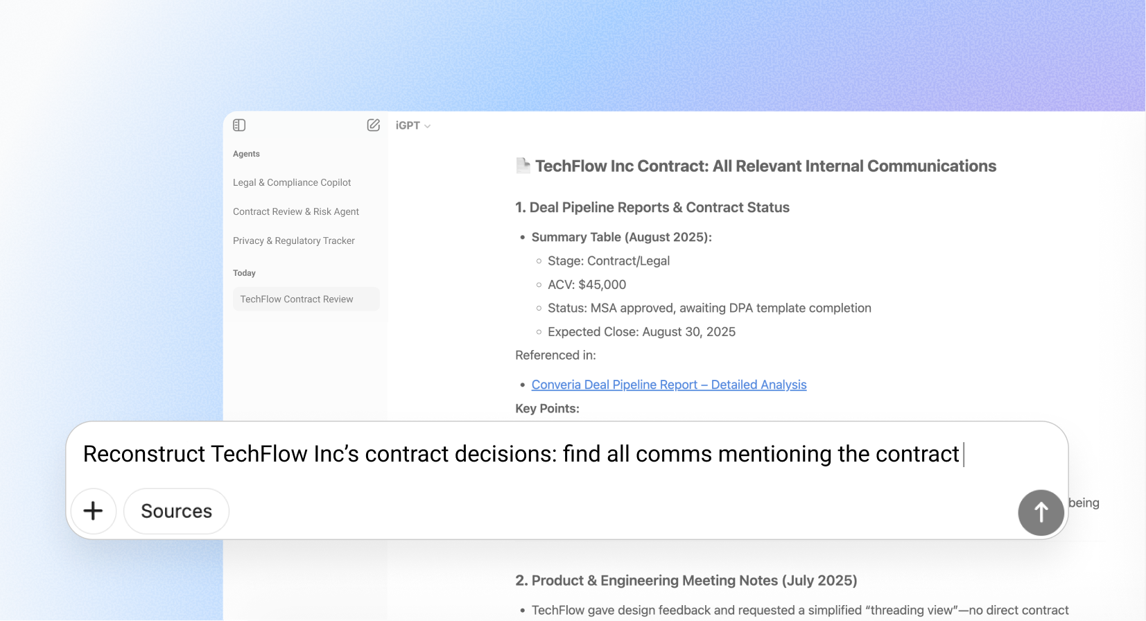Viewport: 1146px width, 621px height.
Task: Collapse the navigation sidebar panel
Action: pyautogui.click(x=239, y=125)
